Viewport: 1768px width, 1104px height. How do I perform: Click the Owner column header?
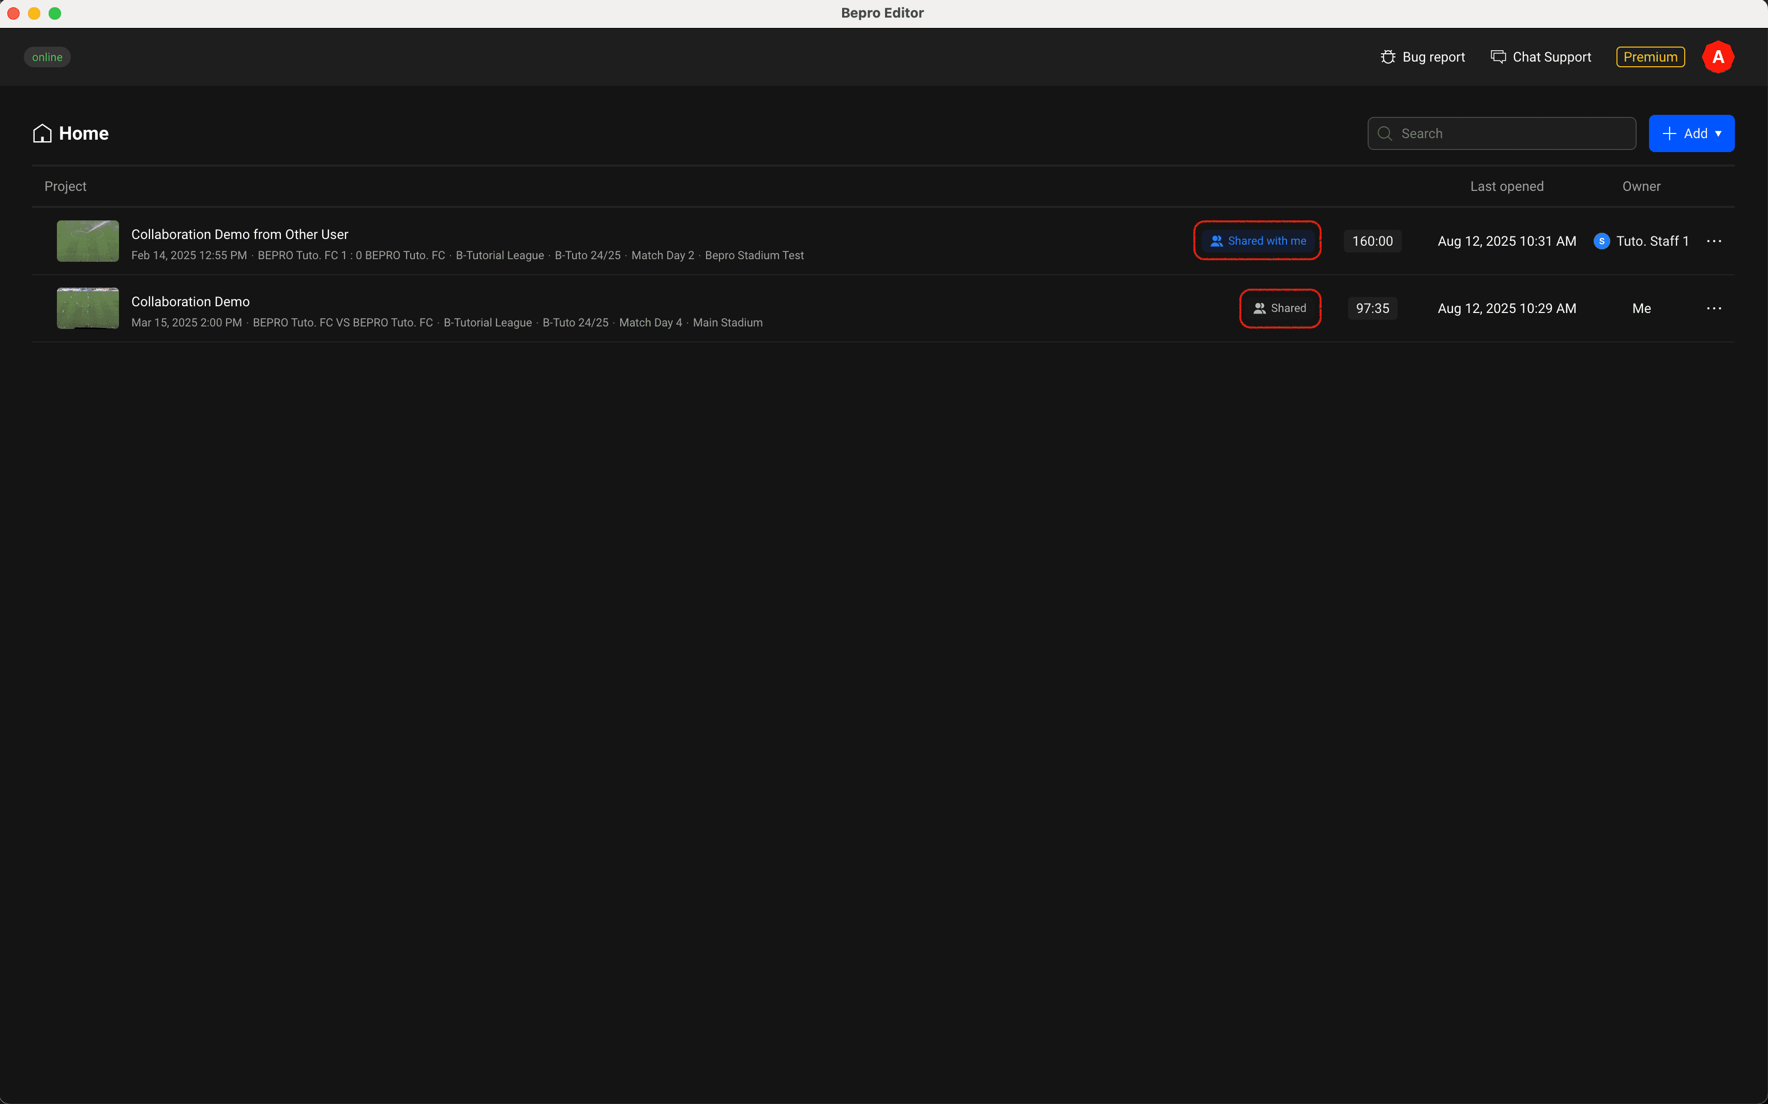[1640, 186]
